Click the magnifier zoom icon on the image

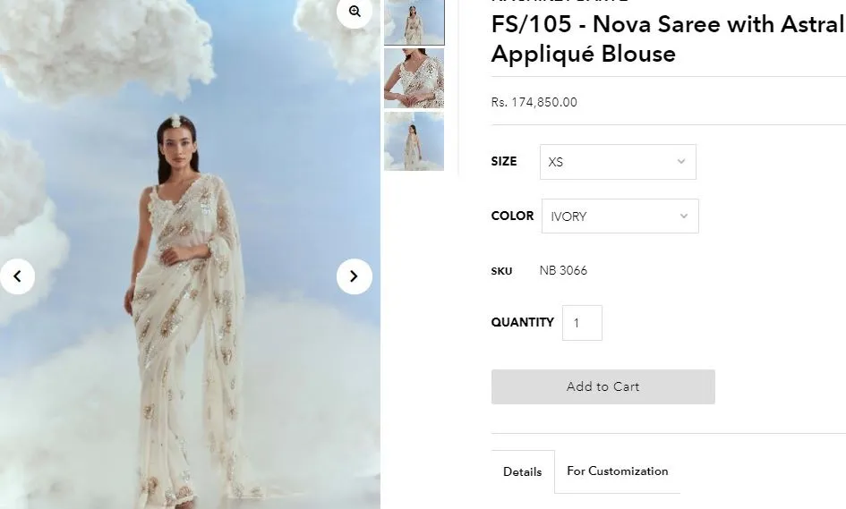point(355,12)
